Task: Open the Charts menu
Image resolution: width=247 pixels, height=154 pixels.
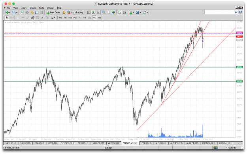Action: click(33, 8)
